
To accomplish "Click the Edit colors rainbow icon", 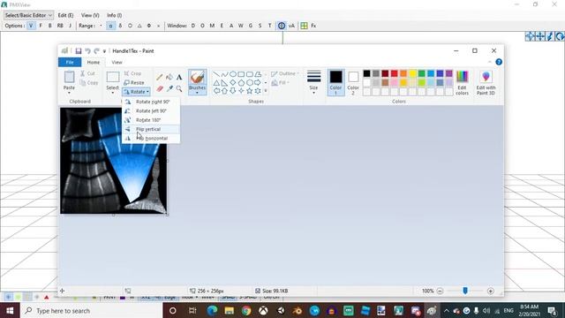I will 462,77.
